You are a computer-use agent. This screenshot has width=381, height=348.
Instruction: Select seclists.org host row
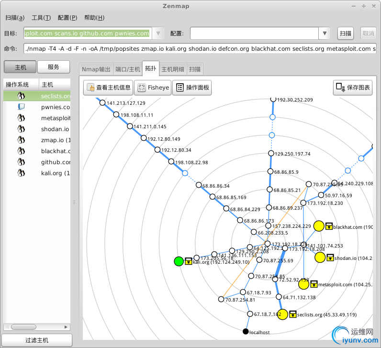pos(37,96)
